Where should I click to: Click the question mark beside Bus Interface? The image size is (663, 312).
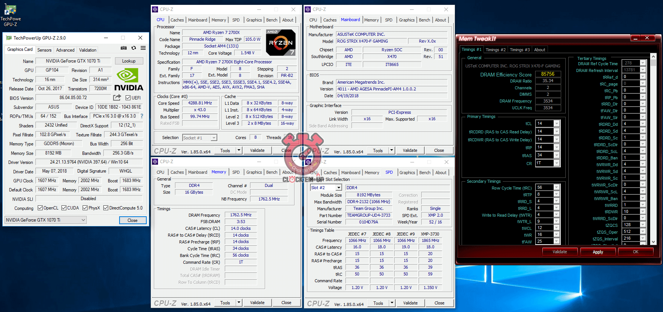[142, 116]
